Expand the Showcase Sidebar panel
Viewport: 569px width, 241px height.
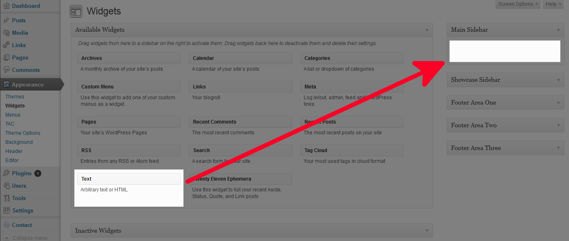pos(558,80)
